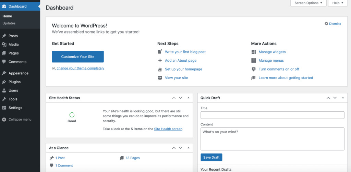Open the Site Health screen link

pyautogui.click(x=168, y=129)
